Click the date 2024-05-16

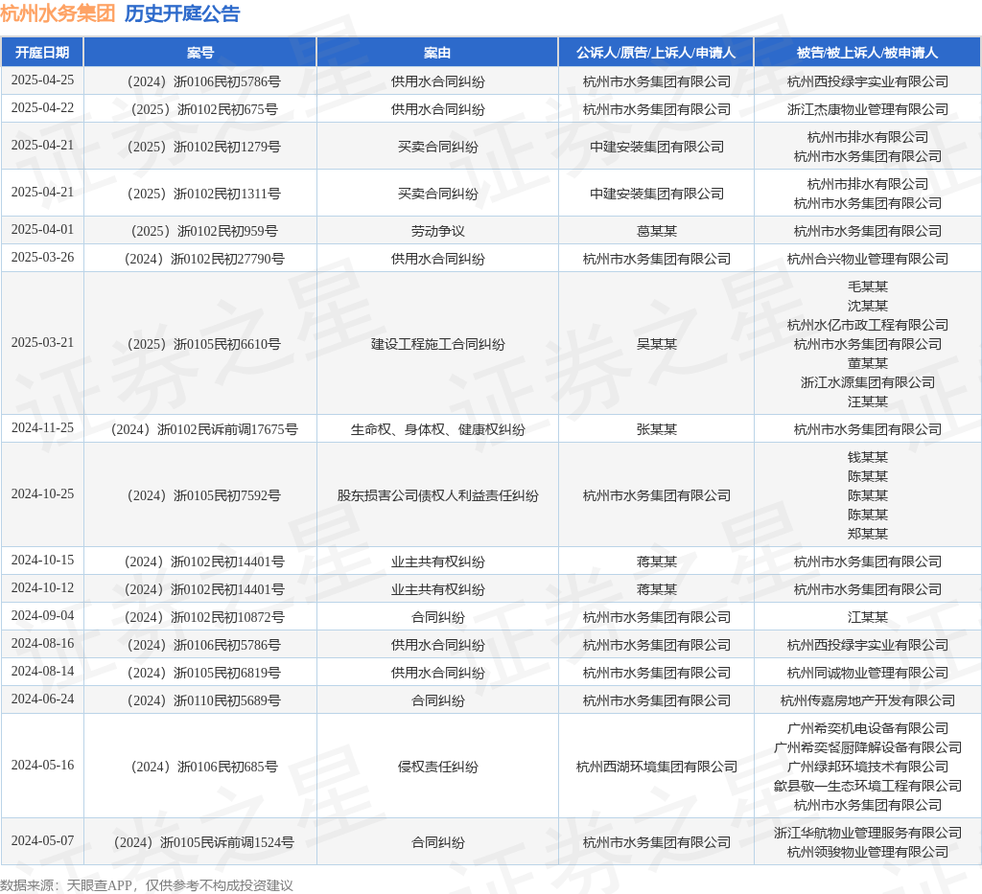click(x=42, y=766)
